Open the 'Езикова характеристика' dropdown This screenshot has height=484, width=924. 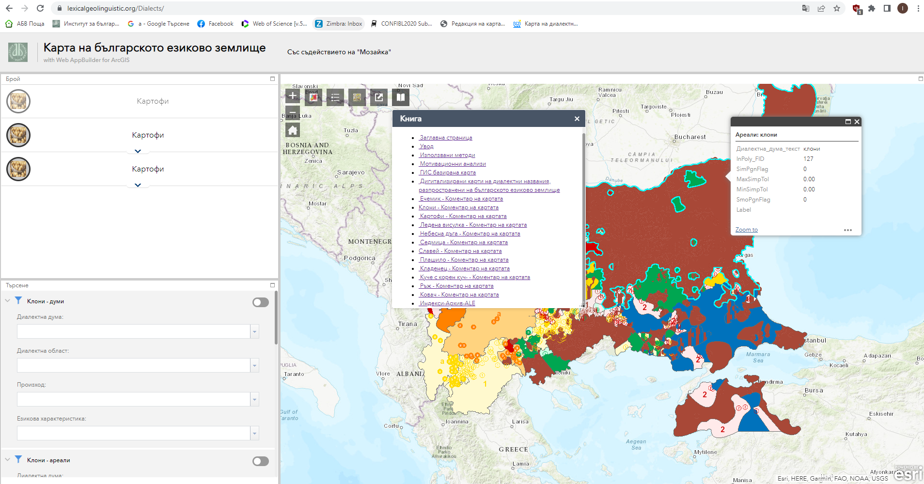coord(254,434)
